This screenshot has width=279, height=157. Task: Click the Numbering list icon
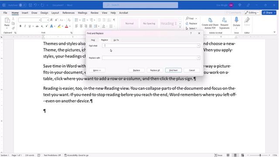84,20
